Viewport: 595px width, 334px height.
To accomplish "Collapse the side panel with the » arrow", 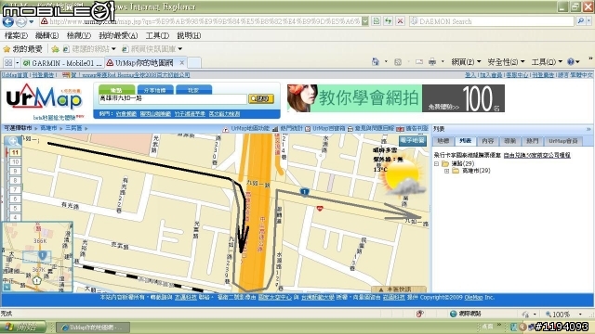I will pyautogui.click(x=588, y=129).
